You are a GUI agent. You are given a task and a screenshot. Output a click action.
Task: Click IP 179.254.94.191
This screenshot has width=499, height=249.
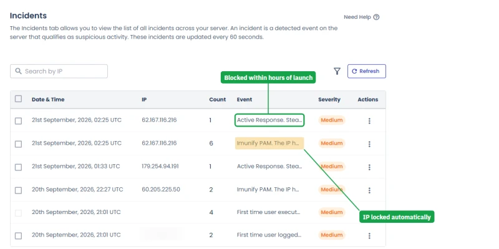pos(160,166)
